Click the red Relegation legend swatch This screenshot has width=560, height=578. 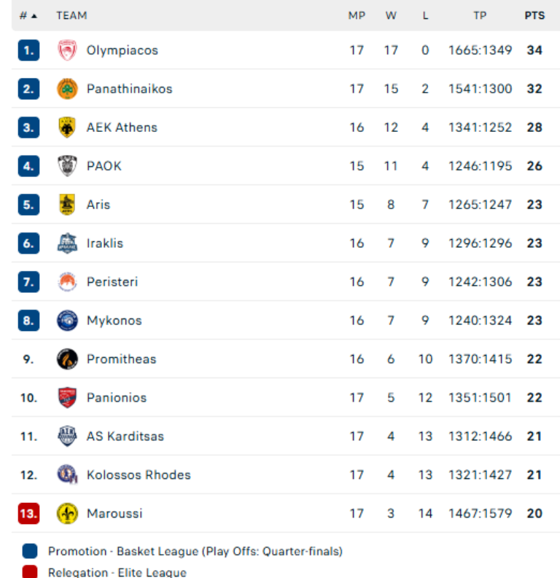(x=30, y=572)
